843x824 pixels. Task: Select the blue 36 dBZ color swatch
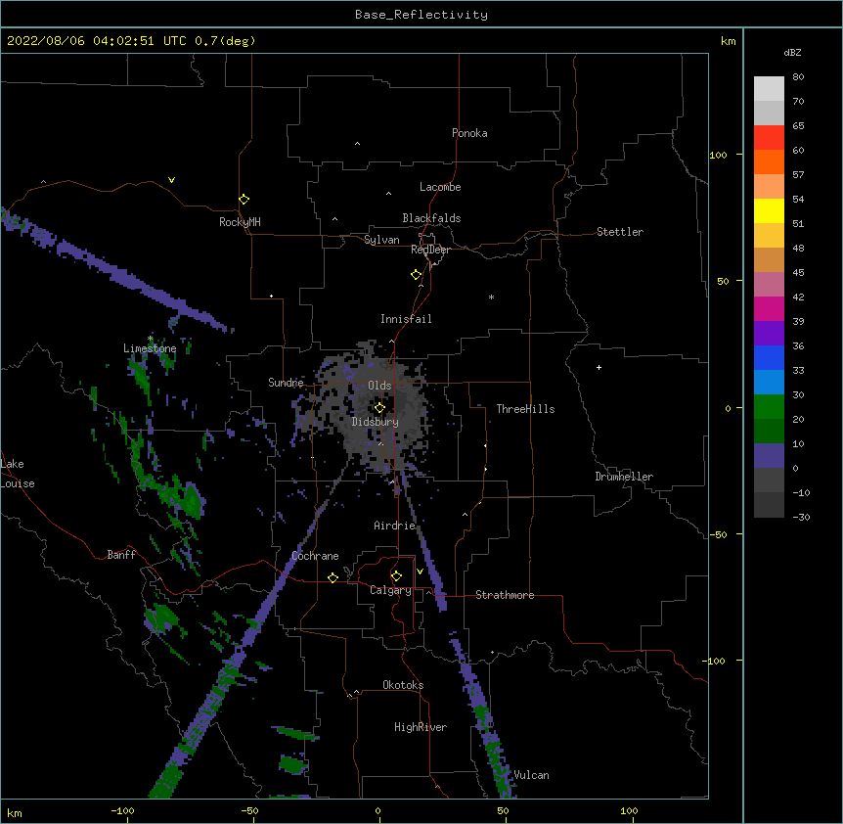coord(769,357)
